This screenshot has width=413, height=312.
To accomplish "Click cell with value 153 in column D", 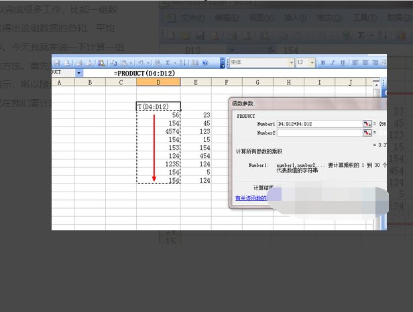I will [158, 147].
